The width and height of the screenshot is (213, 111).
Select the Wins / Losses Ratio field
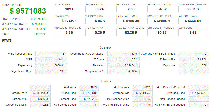[x=51, y=54]
